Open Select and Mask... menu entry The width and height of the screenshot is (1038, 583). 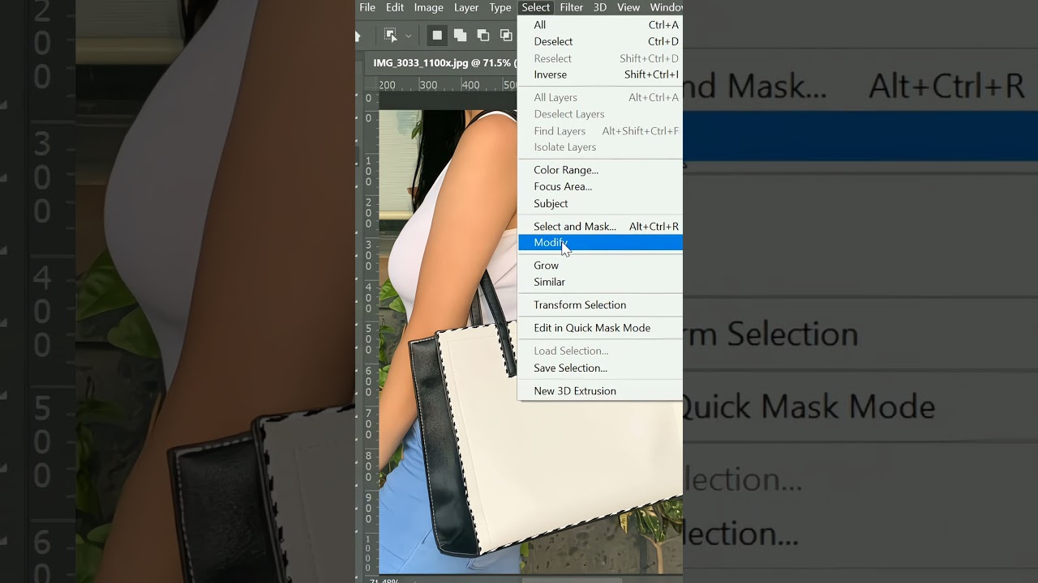[600, 227]
